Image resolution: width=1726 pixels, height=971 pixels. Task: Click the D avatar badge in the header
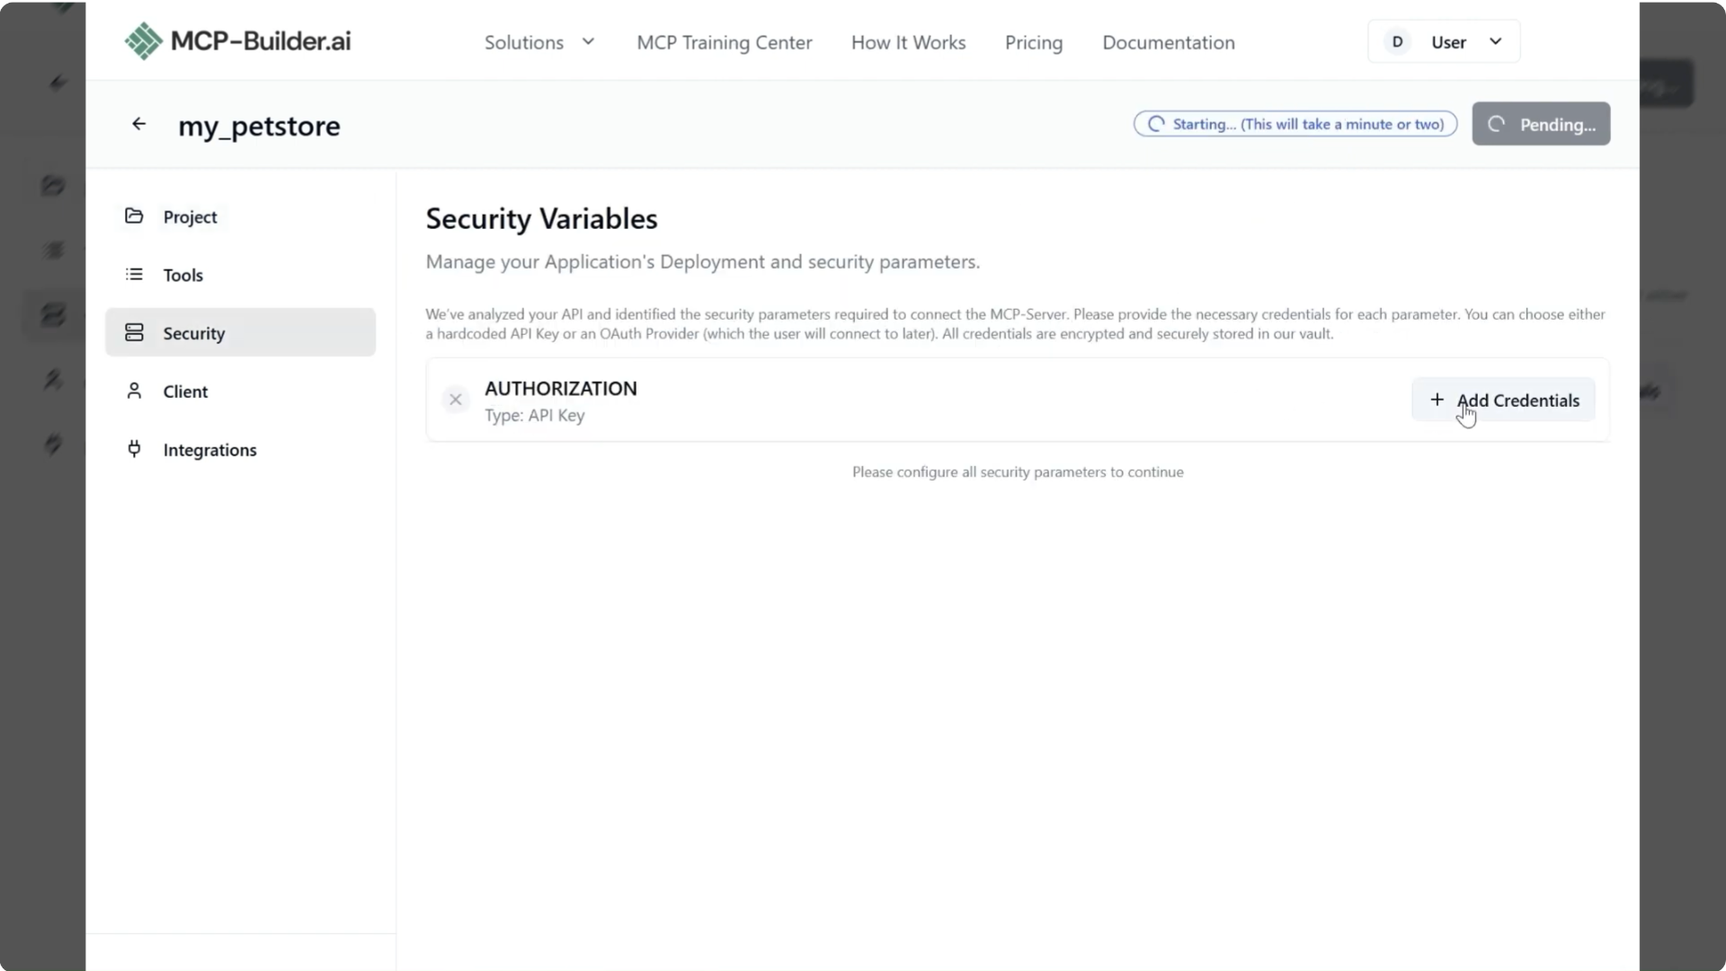coord(1396,41)
